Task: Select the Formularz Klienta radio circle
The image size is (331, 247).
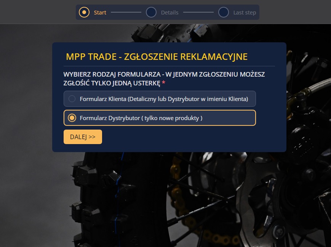Action: (x=72, y=99)
